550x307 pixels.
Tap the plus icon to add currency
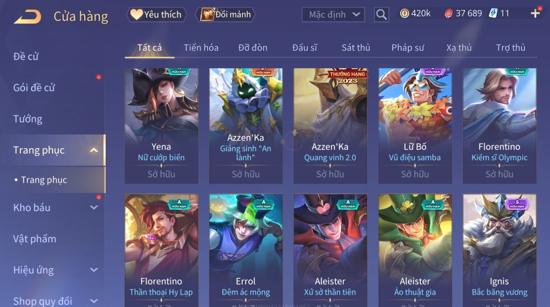coord(535,14)
